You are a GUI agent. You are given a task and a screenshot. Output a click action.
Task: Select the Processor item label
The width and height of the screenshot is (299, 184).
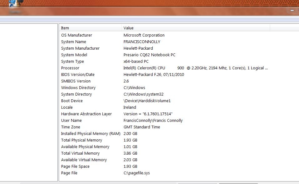pyautogui.click(x=70, y=68)
